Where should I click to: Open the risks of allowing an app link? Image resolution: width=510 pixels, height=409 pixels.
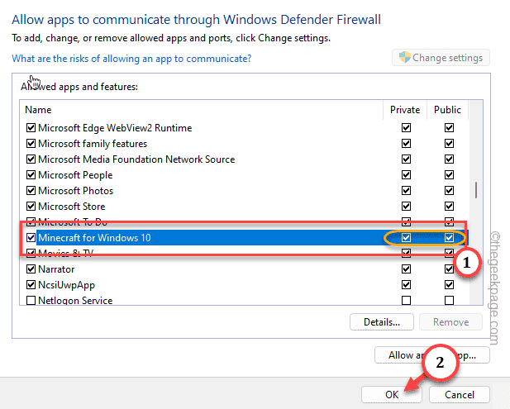point(131,59)
